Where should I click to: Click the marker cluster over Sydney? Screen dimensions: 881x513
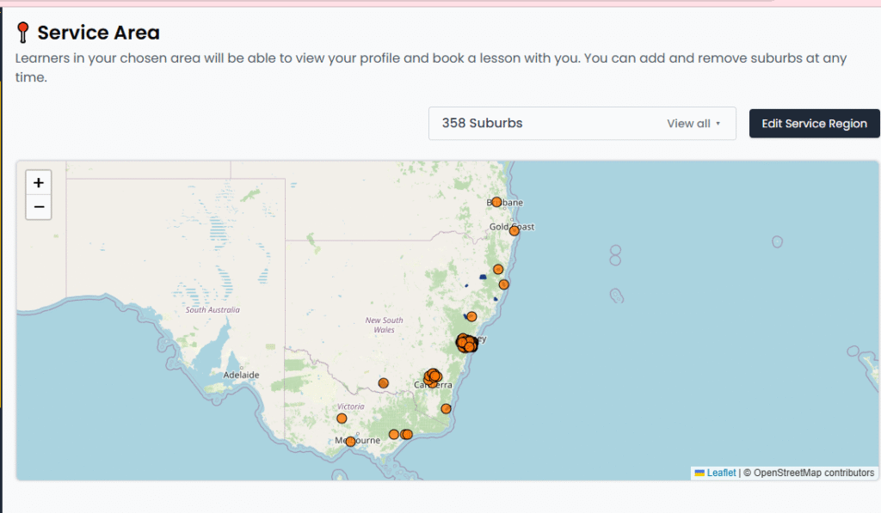tap(465, 344)
